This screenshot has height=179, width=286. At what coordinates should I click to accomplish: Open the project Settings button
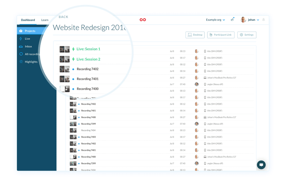pyautogui.click(x=247, y=35)
